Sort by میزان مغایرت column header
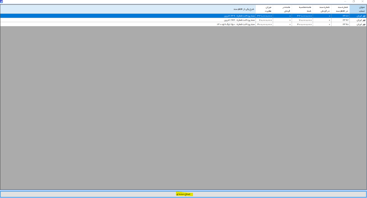The height and width of the screenshot is (198, 367). pyautogui.click(x=264, y=9)
